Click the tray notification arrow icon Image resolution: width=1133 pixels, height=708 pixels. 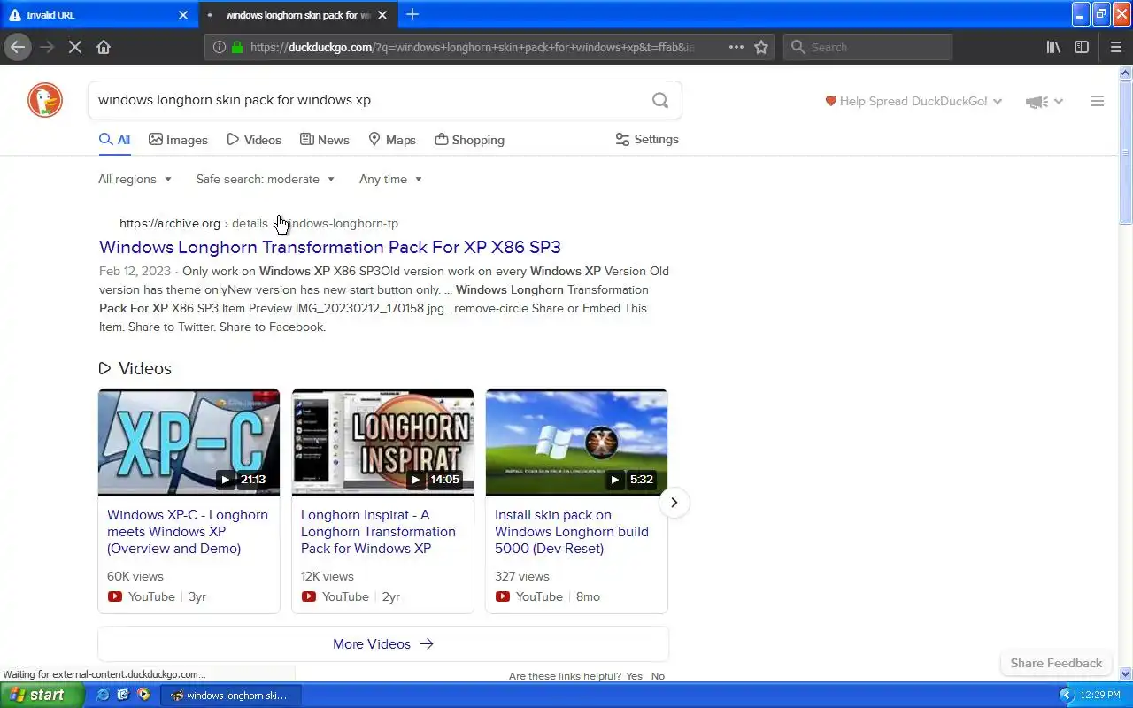coord(1067,696)
